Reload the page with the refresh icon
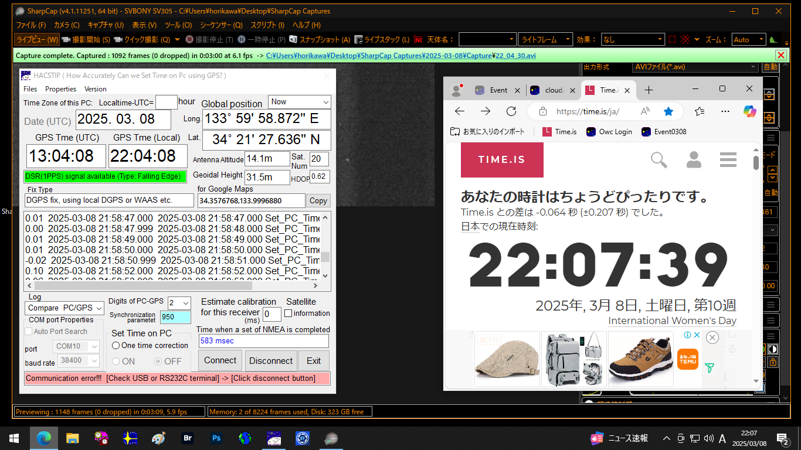Viewport: 801px width, 450px height. (511, 111)
